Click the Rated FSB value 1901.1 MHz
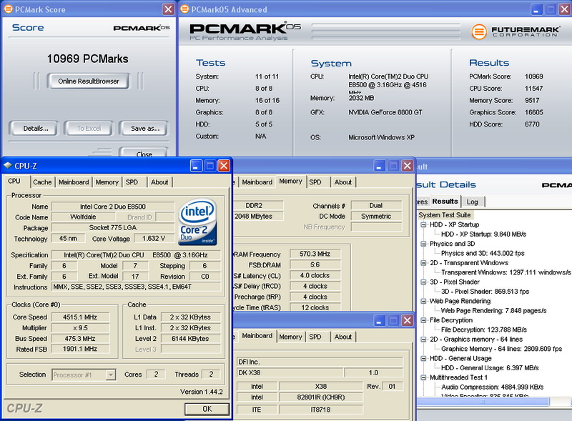 coord(80,349)
